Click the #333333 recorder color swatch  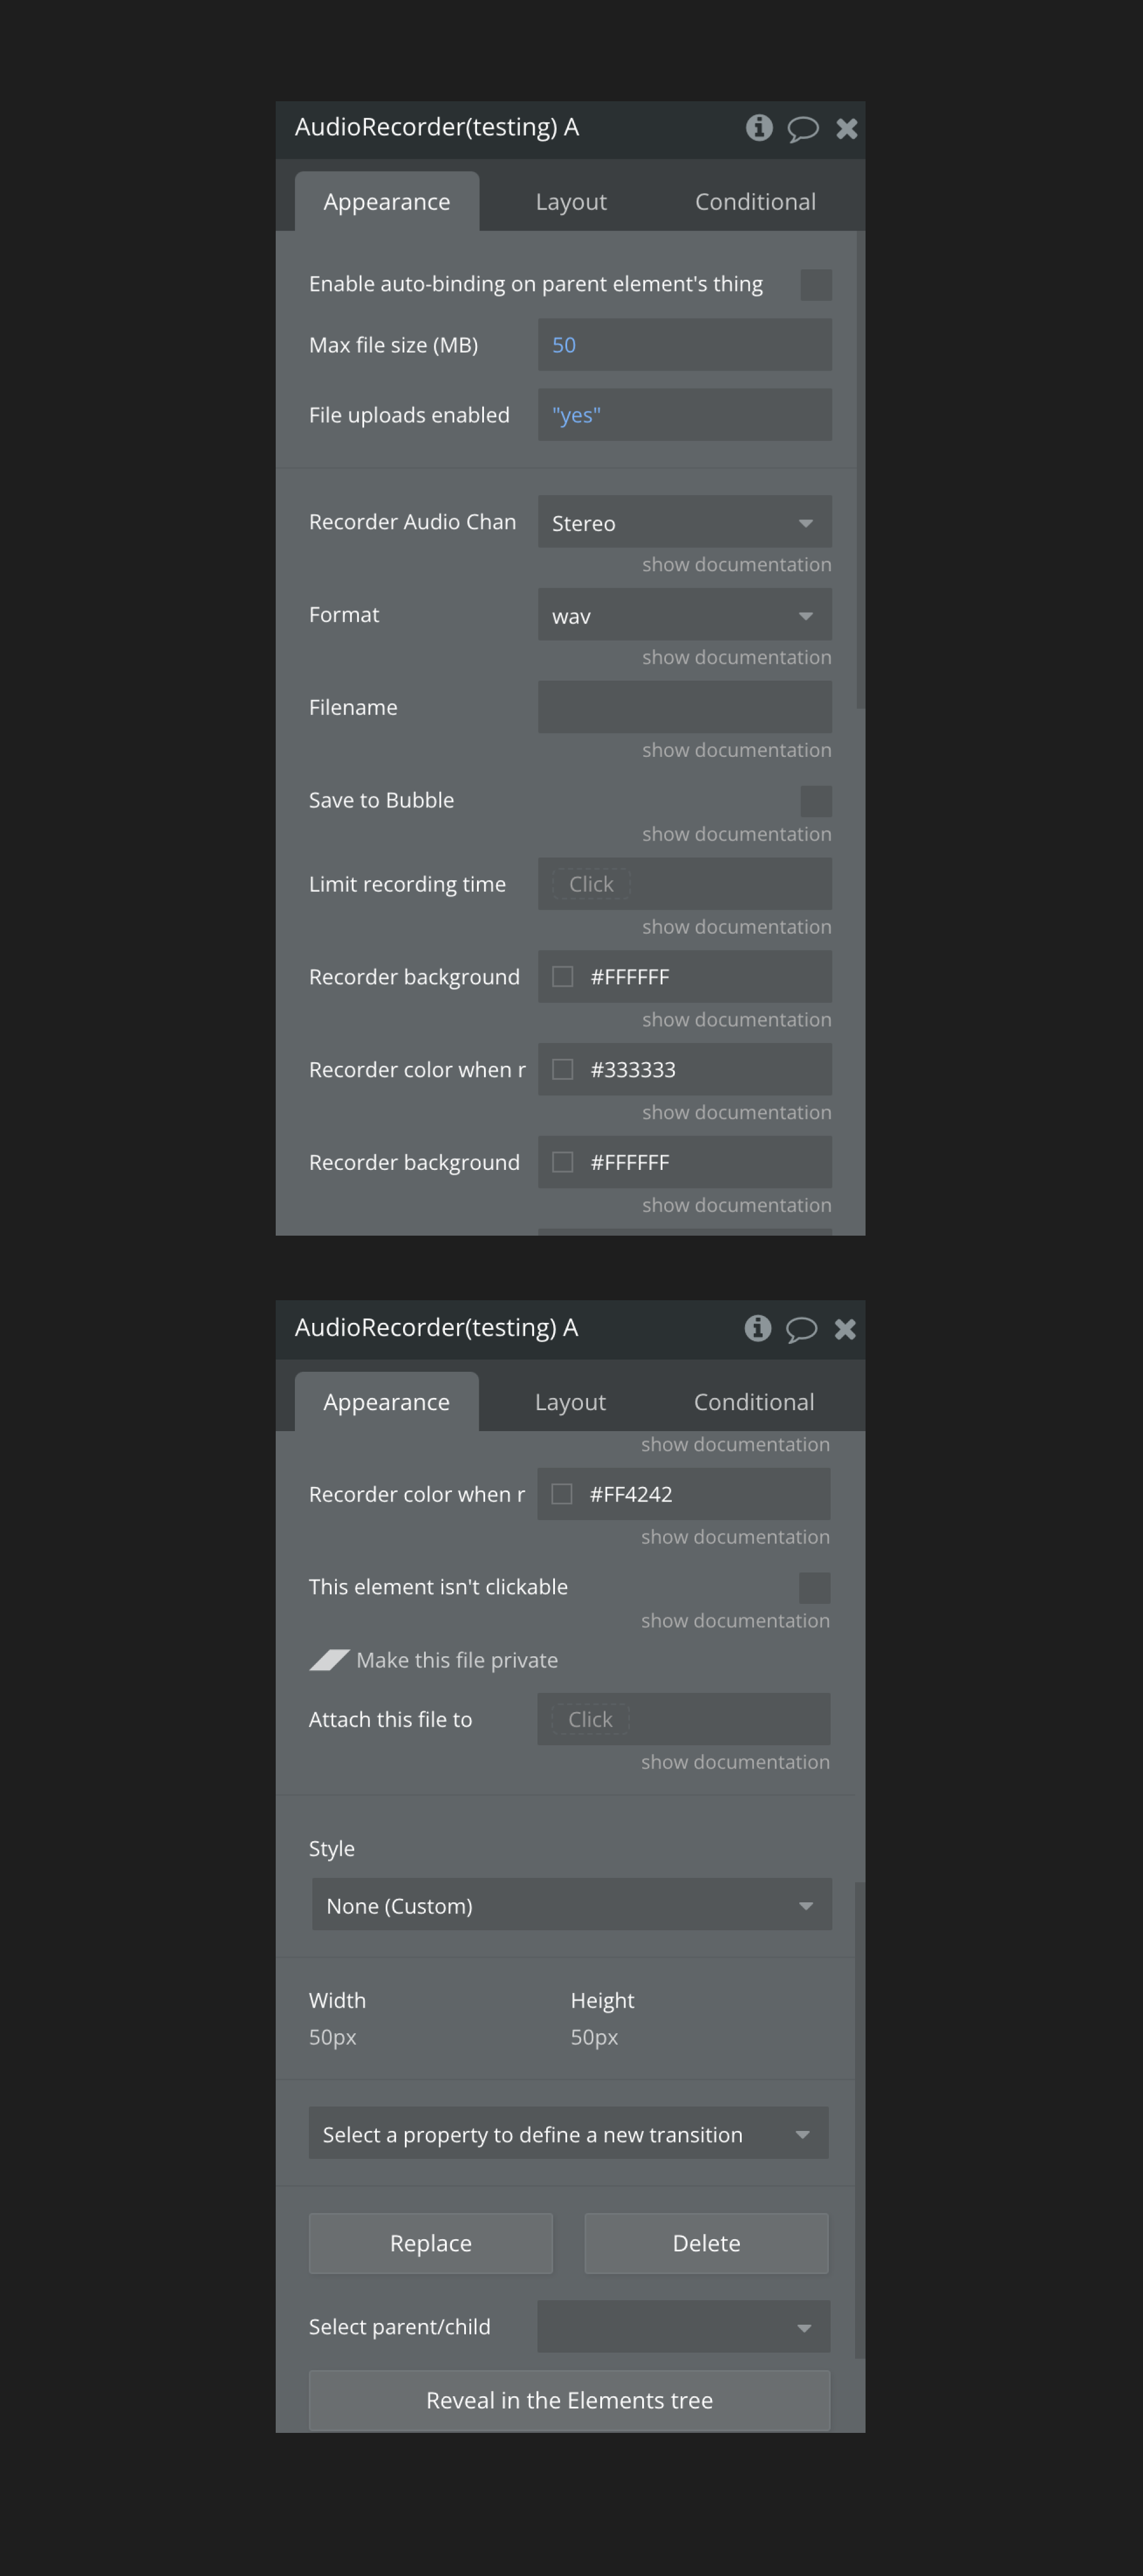[x=563, y=1069]
